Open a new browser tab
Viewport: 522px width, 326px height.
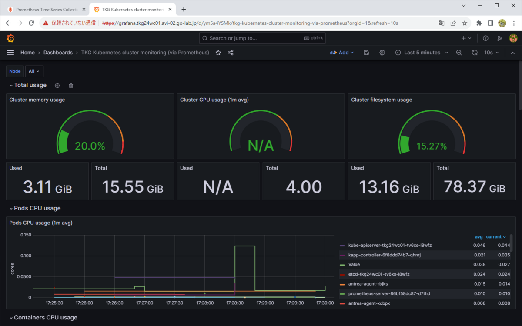pyautogui.click(x=184, y=9)
